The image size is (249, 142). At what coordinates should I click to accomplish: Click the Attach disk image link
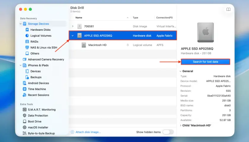point(88,132)
